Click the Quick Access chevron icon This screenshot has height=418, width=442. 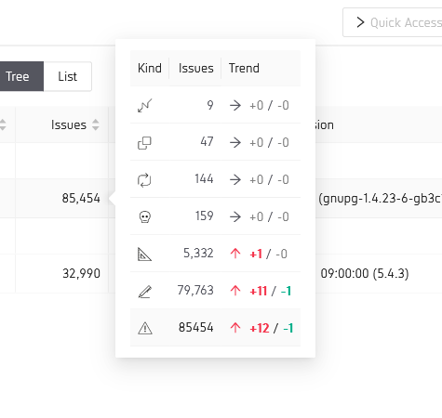pos(360,22)
